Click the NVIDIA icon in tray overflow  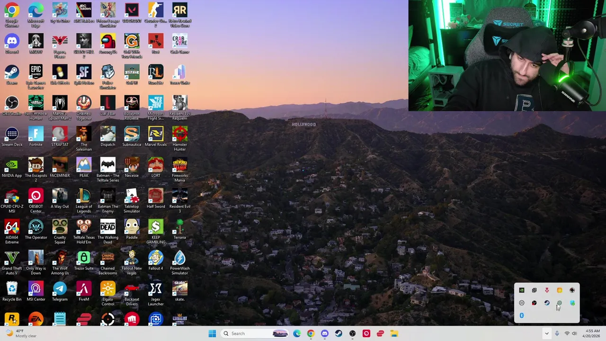(522, 290)
